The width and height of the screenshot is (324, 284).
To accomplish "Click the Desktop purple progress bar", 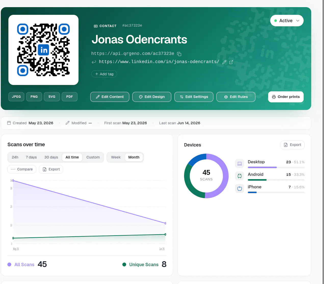I will [262, 167].
